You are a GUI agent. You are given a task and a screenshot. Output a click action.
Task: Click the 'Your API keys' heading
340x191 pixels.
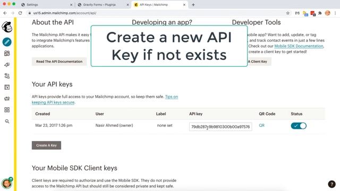pos(52,84)
